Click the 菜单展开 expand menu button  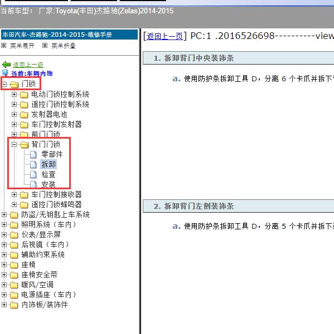(x=22, y=46)
